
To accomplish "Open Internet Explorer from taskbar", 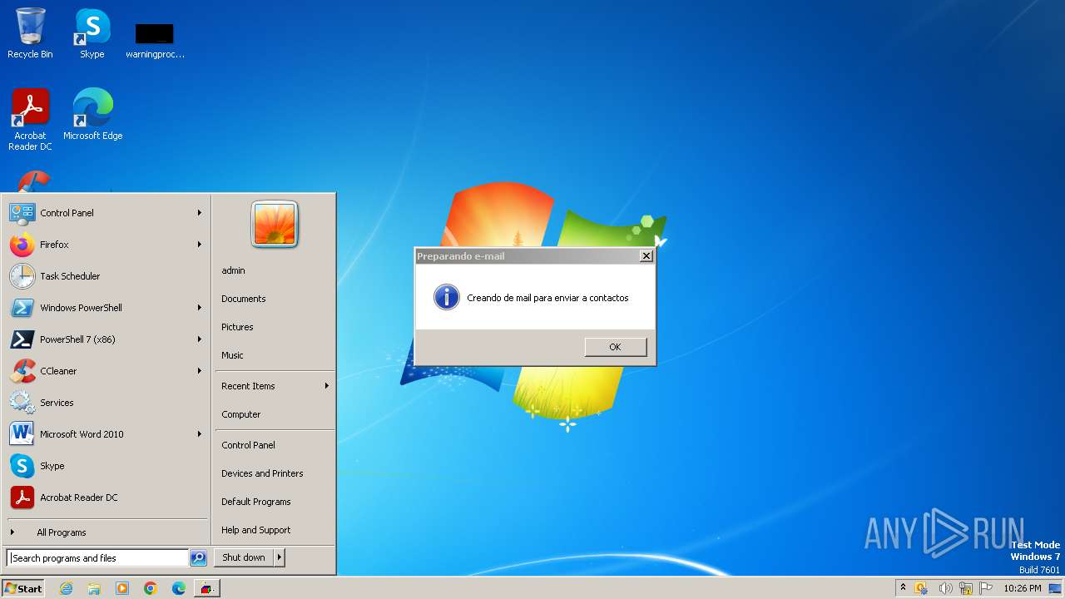I will point(66,588).
